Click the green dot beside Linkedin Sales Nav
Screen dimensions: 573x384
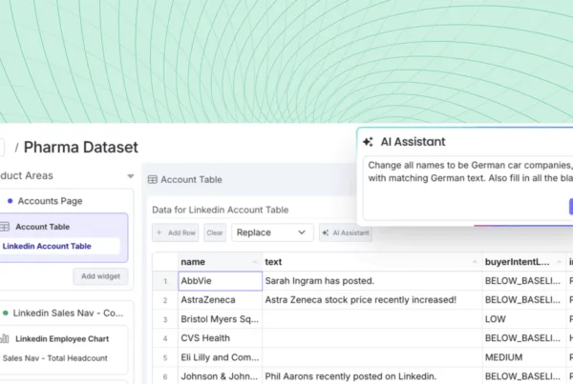5,313
